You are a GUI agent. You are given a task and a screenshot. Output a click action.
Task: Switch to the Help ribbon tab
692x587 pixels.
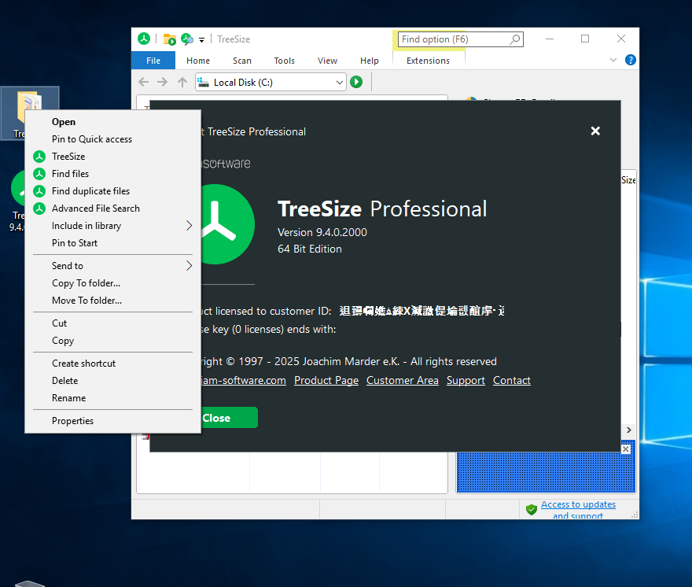[370, 61]
